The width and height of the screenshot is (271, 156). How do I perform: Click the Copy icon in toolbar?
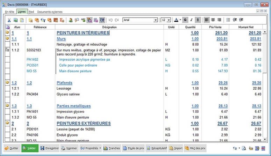coord(15,20)
